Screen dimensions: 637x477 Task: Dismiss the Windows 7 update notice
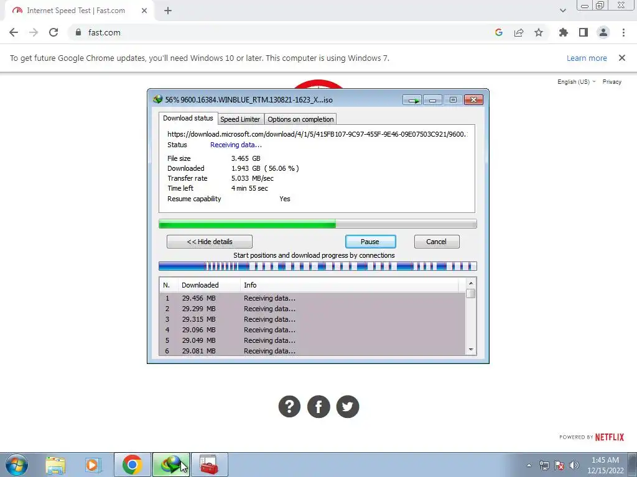pos(622,58)
